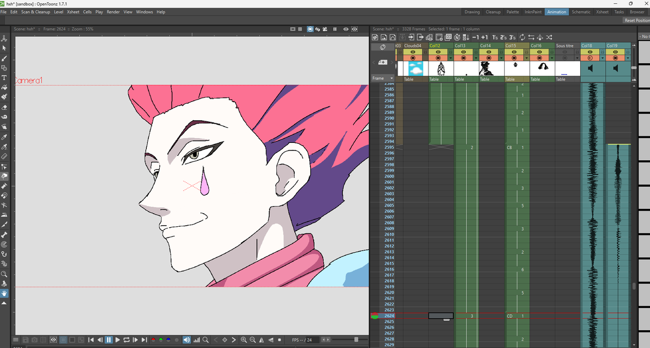Screen dimensions: 650x348
Task: Apply step 3's to selected cells
Action: pyautogui.click(x=512, y=37)
